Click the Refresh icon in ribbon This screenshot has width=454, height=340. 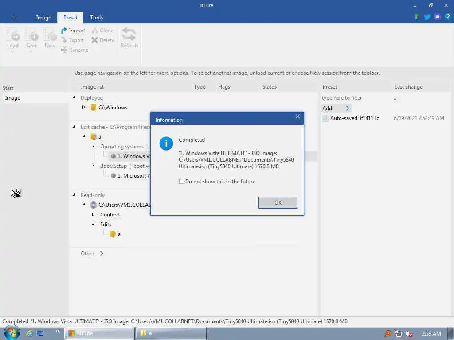(129, 35)
